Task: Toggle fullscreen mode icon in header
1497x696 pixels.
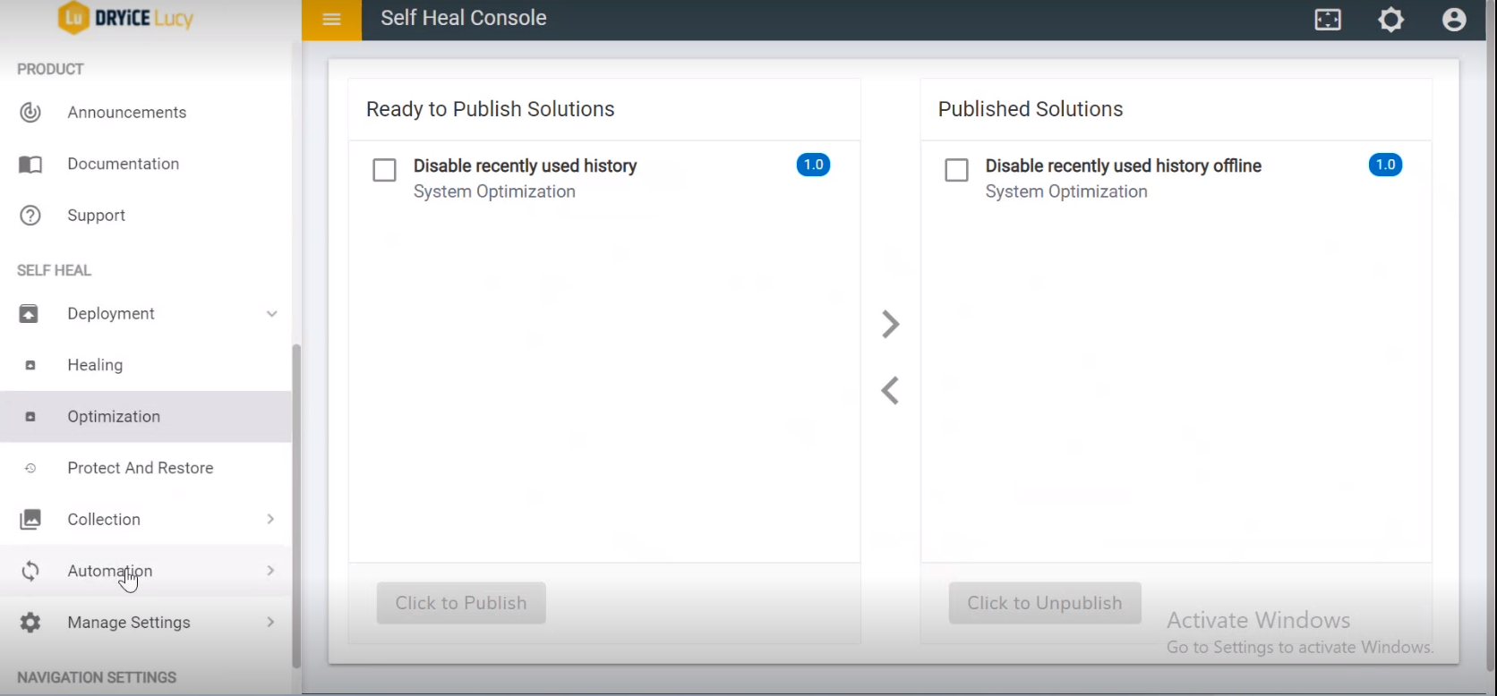Action: tap(1328, 20)
